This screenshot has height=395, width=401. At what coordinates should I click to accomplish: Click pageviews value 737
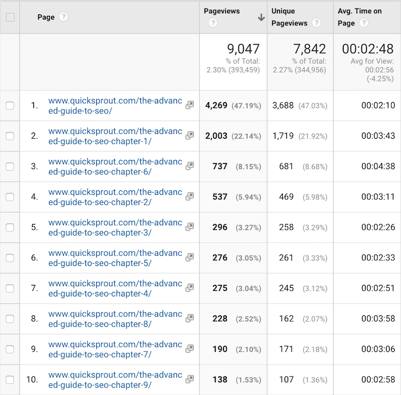coord(220,166)
